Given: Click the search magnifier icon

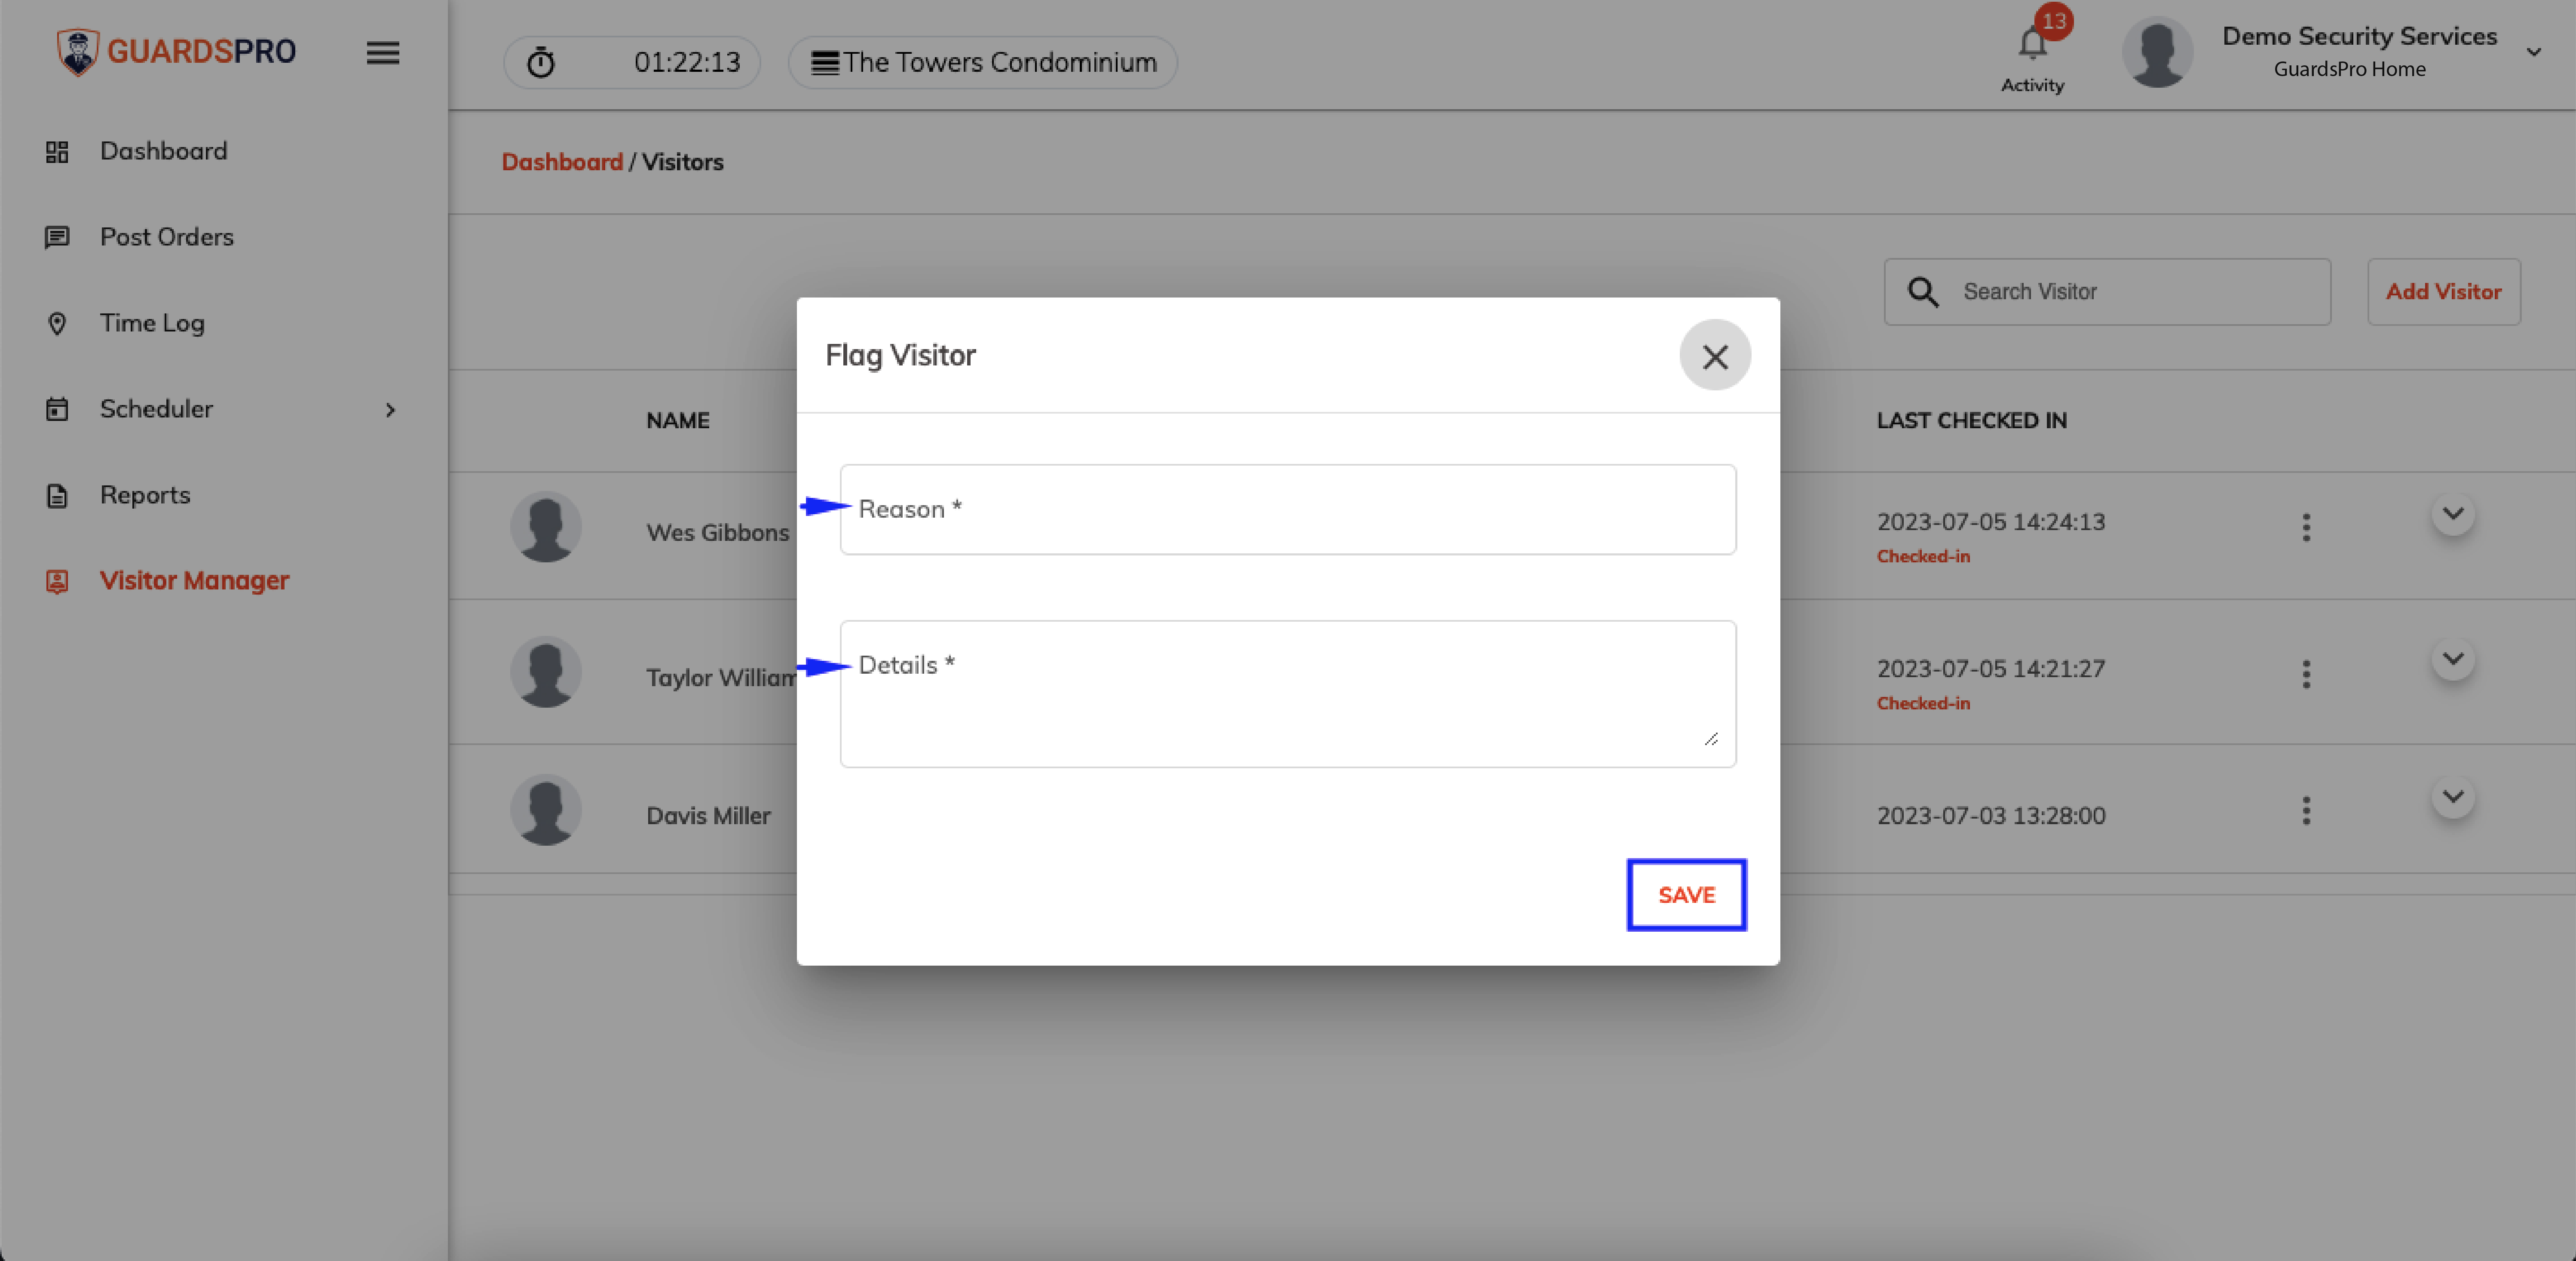Looking at the screenshot, I should (x=1922, y=292).
